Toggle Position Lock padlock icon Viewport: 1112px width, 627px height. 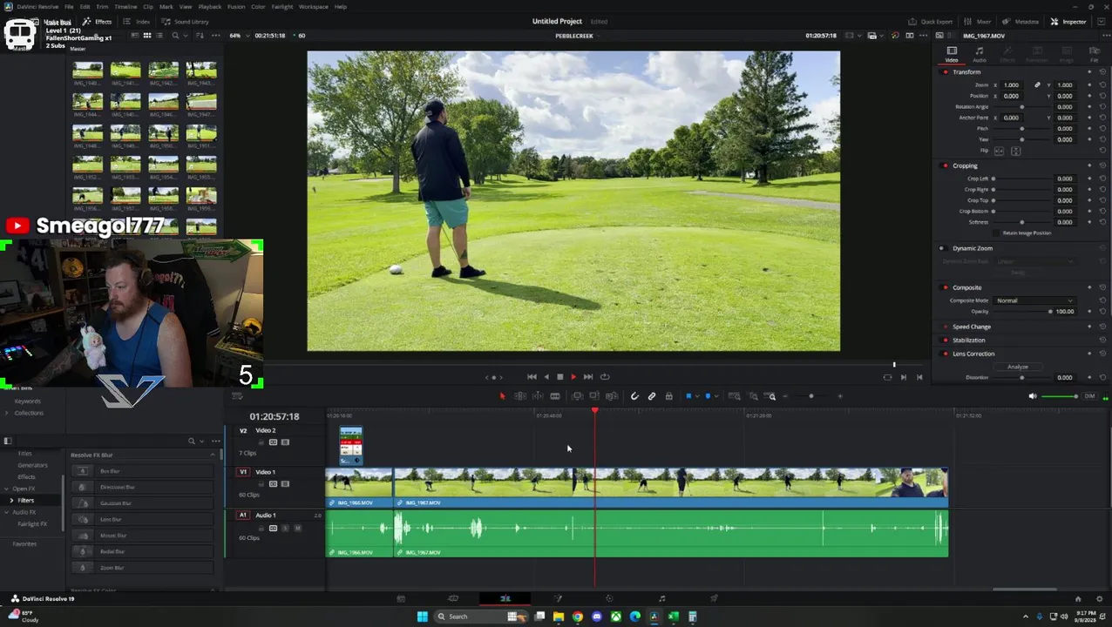point(668,396)
